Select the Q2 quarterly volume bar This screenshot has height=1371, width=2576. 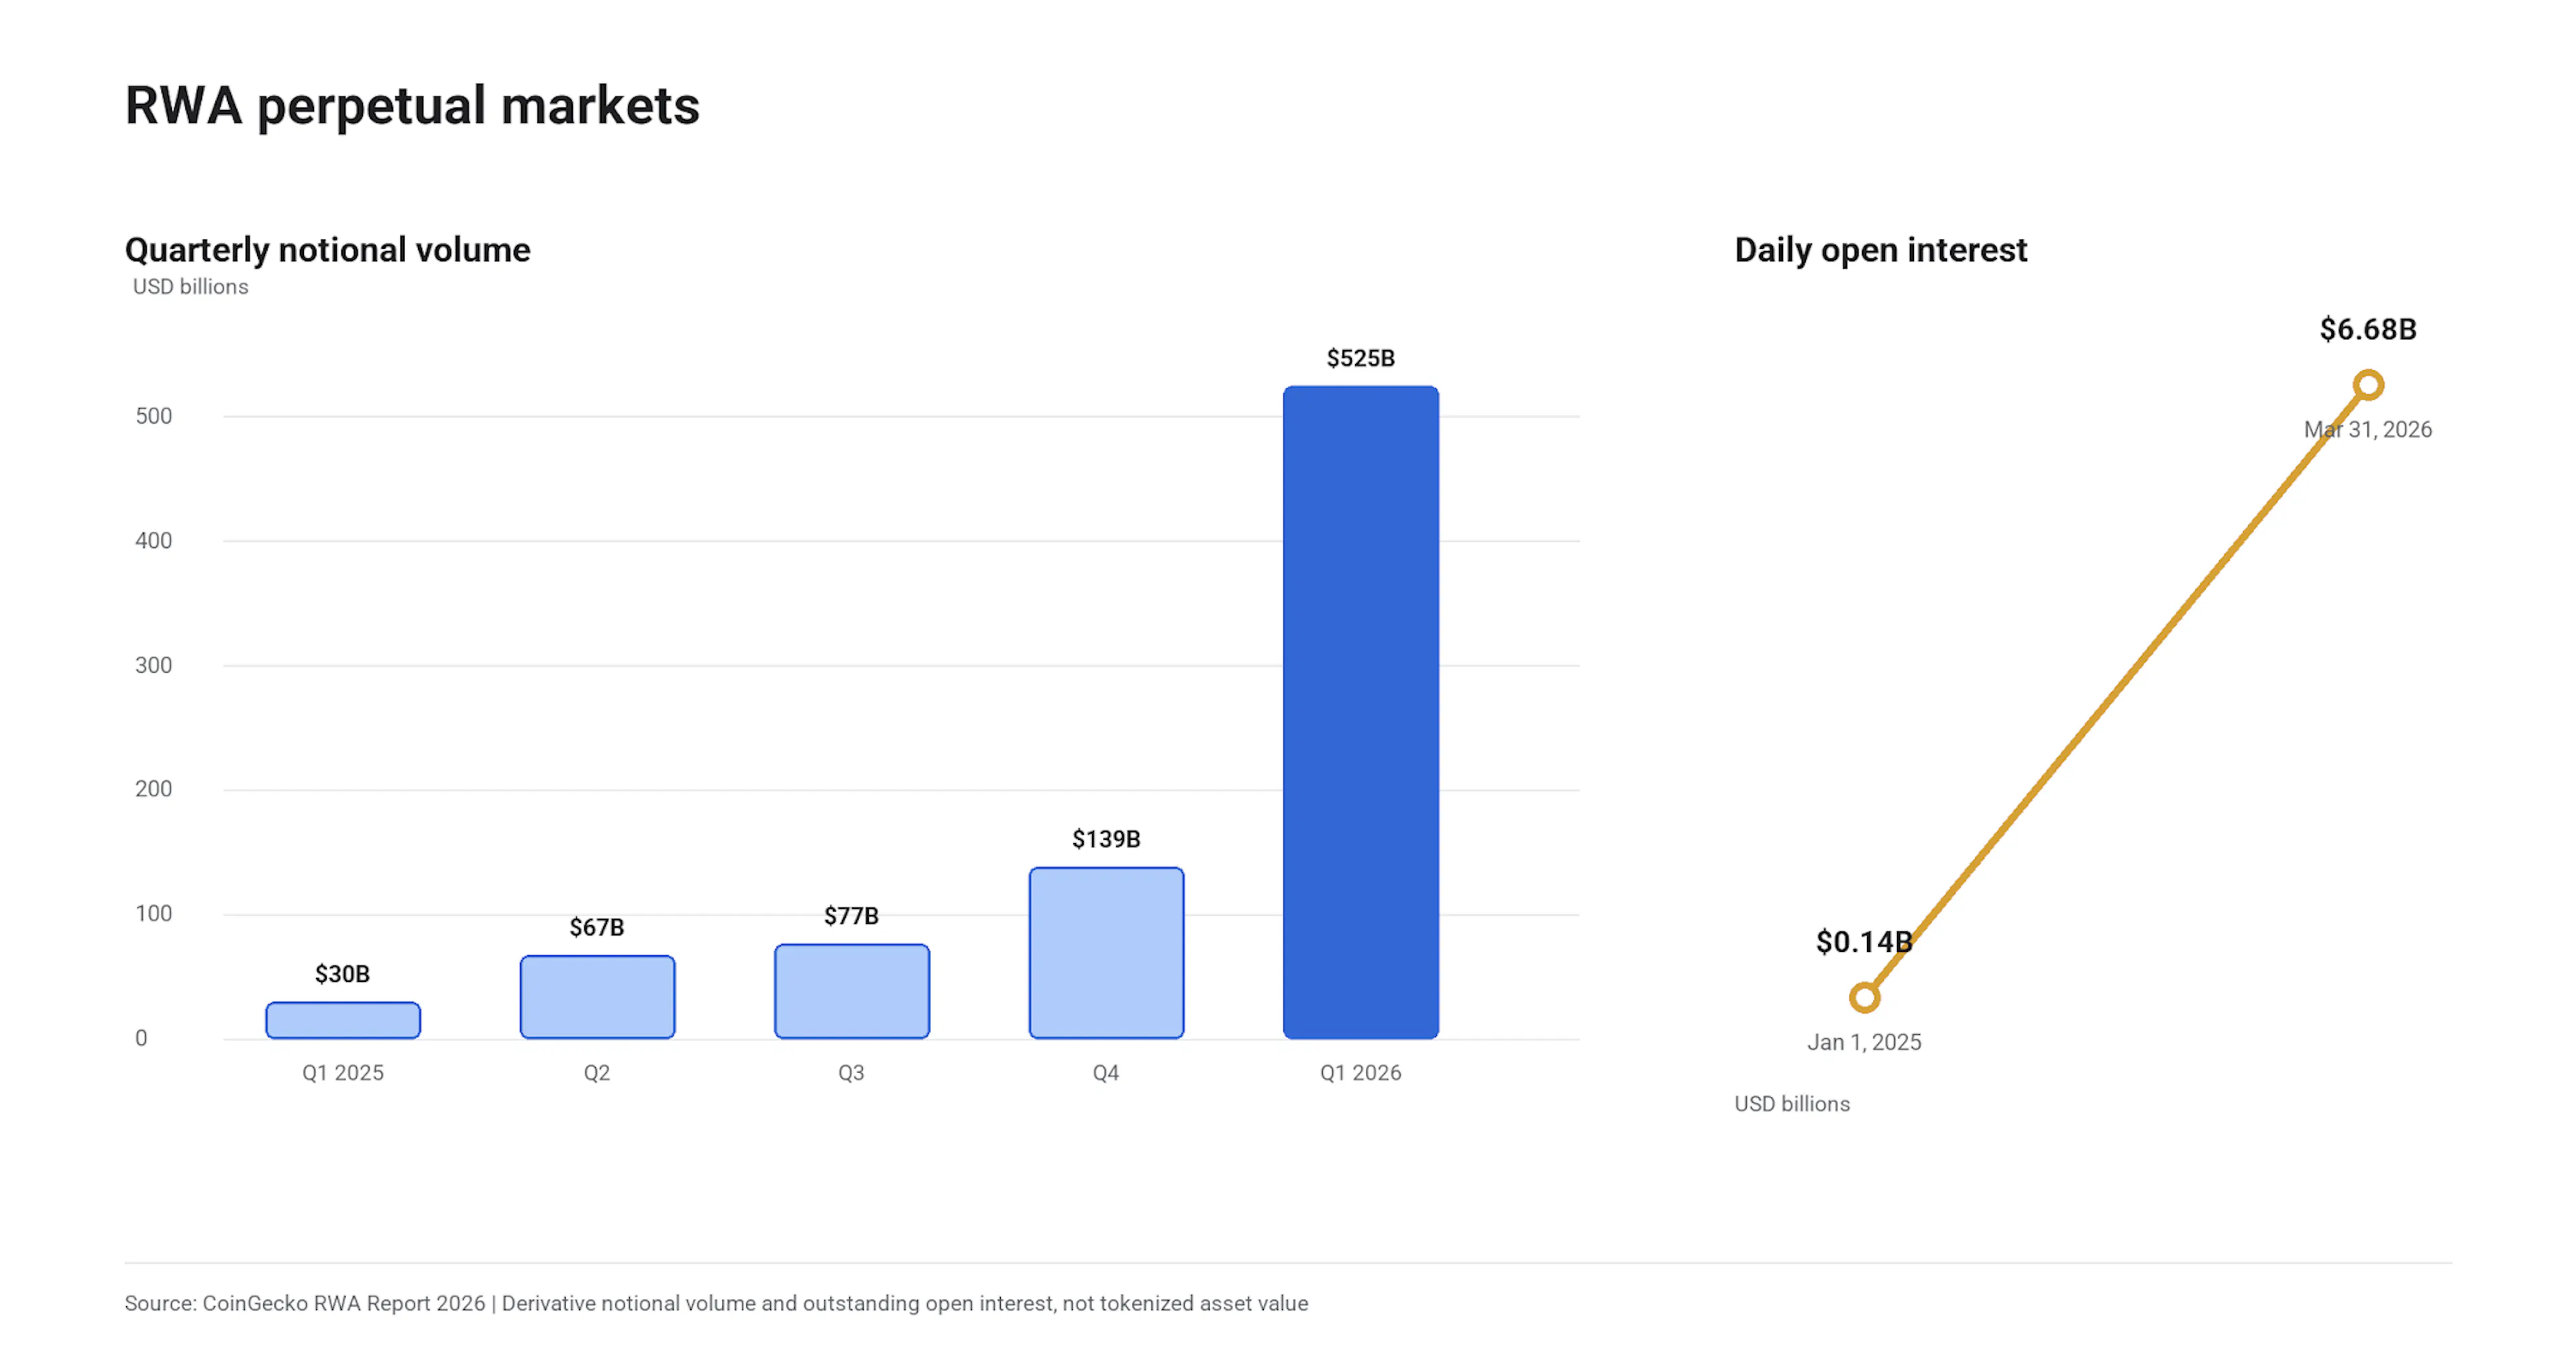coord(597,997)
